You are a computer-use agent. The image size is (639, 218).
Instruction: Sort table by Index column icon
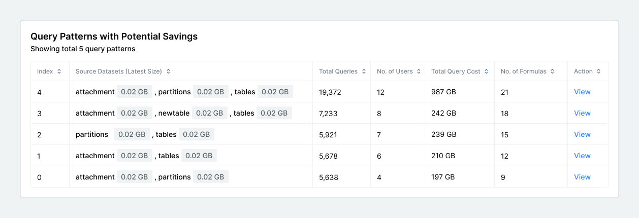(x=59, y=71)
